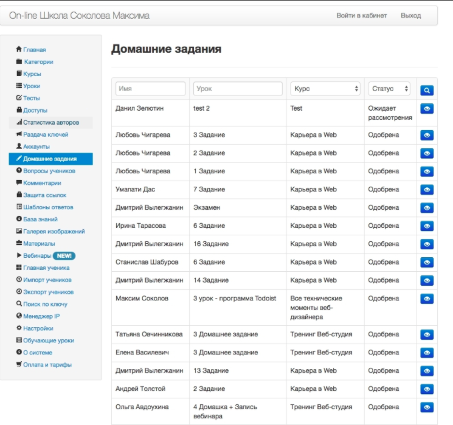This screenshot has width=453, height=425.
Task: Click the list icon beside Шаблоны ответов
Action: coord(19,207)
